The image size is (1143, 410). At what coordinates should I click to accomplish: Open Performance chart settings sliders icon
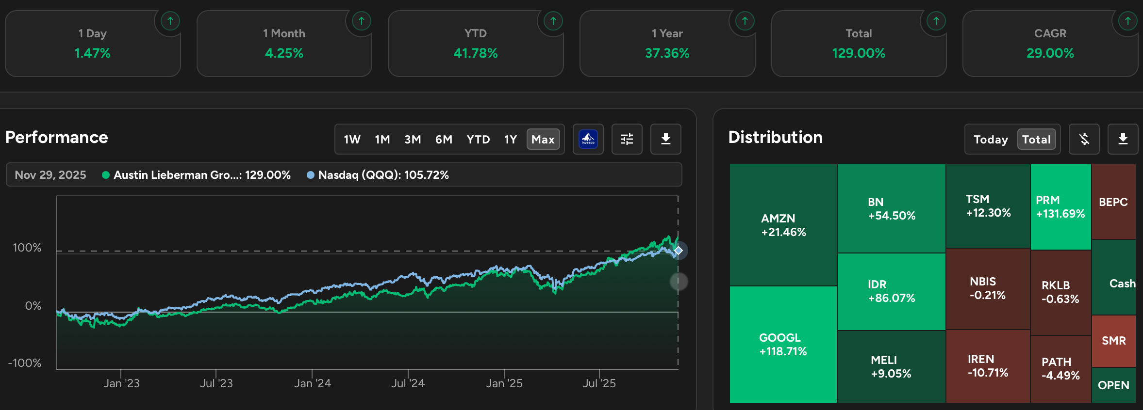pos(627,139)
